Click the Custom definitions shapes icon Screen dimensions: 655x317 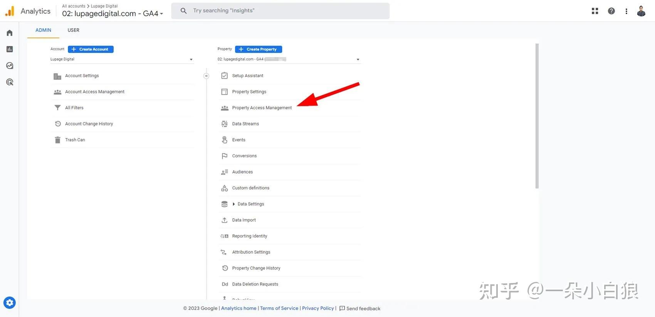pyautogui.click(x=225, y=188)
